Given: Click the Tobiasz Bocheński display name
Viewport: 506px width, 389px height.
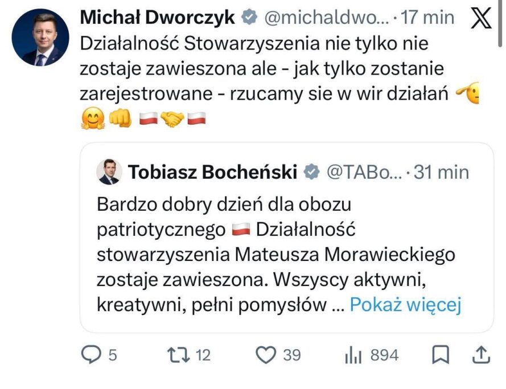Looking at the screenshot, I should pyautogui.click(x=213, y=171).
